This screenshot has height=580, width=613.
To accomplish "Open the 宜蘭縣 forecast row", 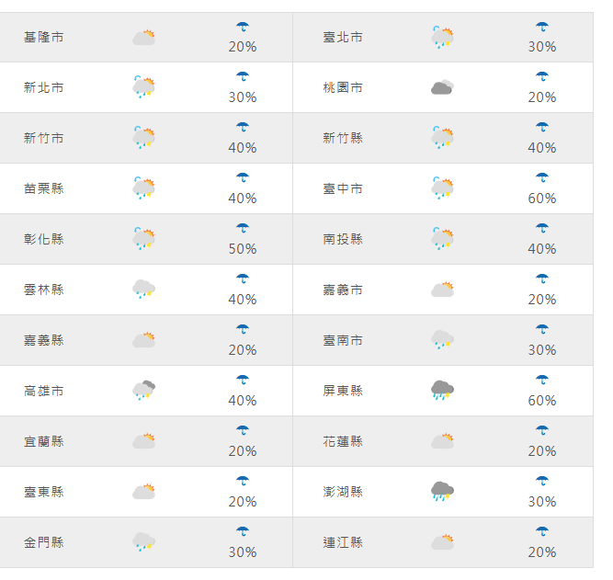I will (146, 441).
